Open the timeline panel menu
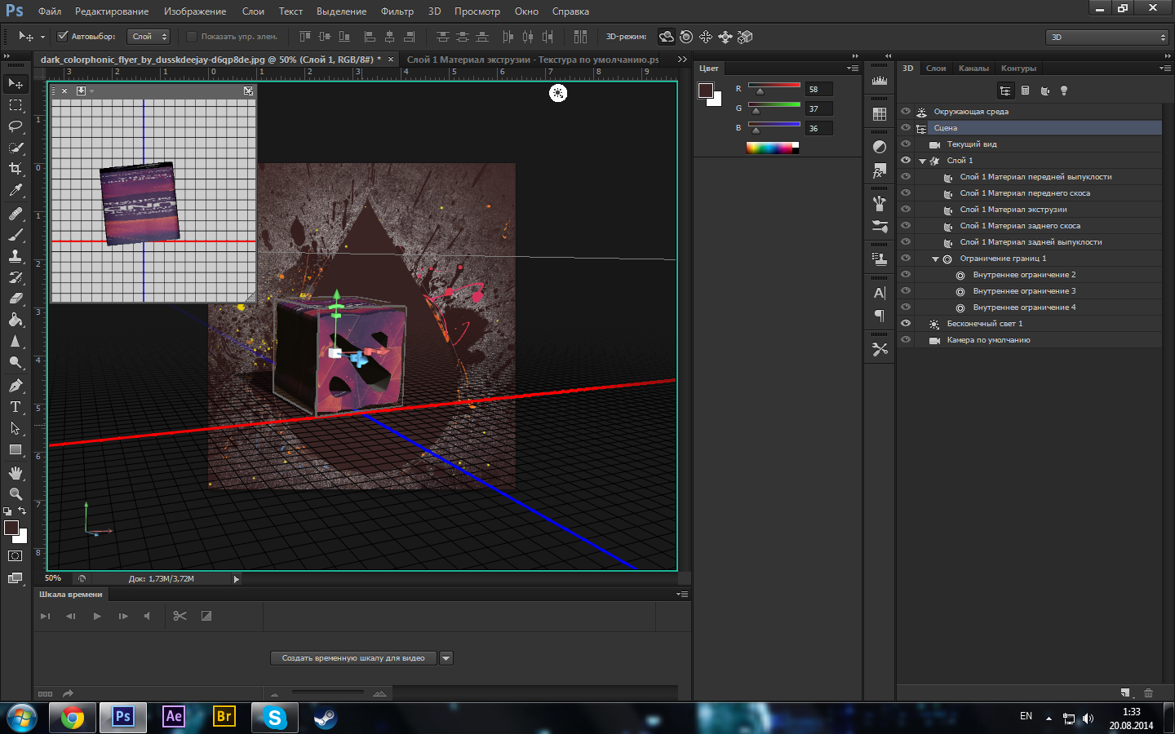The height and width of the screenshot is (734, 1175). tap(682, 595)
